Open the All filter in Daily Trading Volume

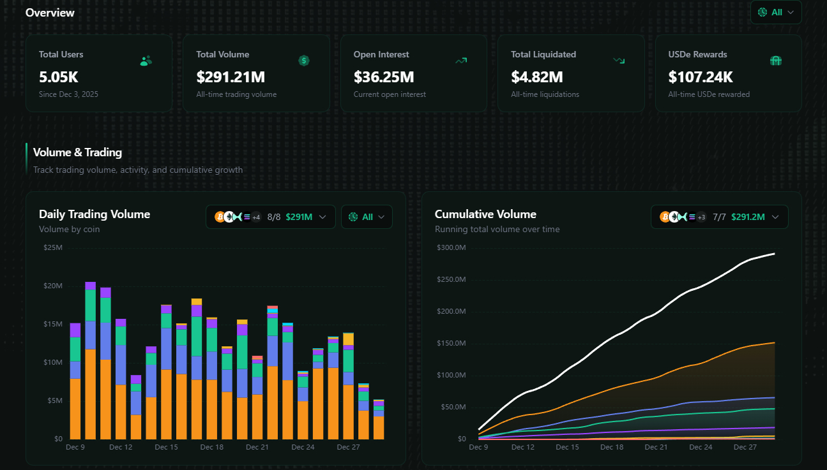coord(367,217)
